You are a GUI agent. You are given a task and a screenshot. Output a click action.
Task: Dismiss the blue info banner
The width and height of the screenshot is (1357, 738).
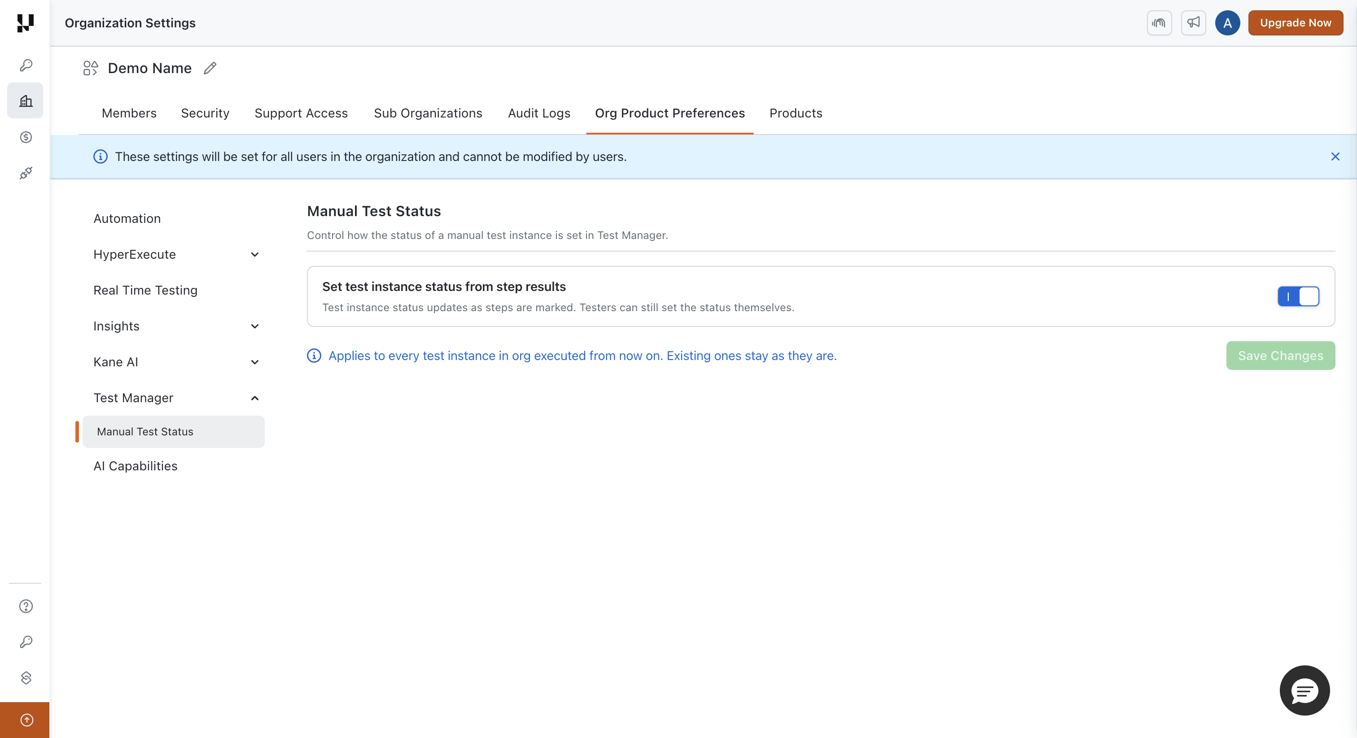[1335, 157]
